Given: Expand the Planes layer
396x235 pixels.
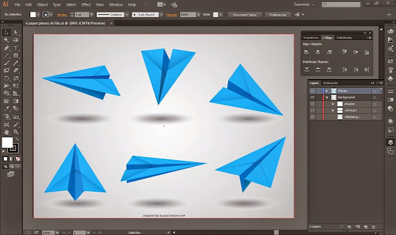Looking at the screenshot, I should tap(327, 91).
